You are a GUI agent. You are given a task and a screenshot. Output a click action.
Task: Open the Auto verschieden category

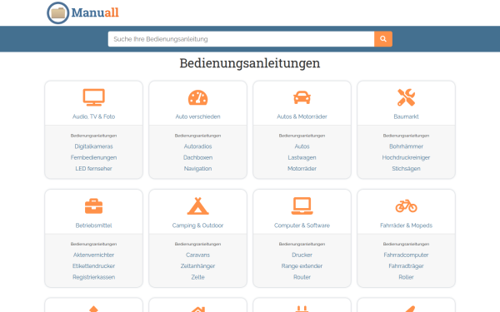(x=197, y=116)
